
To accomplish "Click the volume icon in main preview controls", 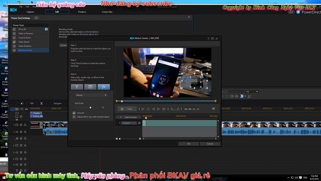I will (236, 96).
